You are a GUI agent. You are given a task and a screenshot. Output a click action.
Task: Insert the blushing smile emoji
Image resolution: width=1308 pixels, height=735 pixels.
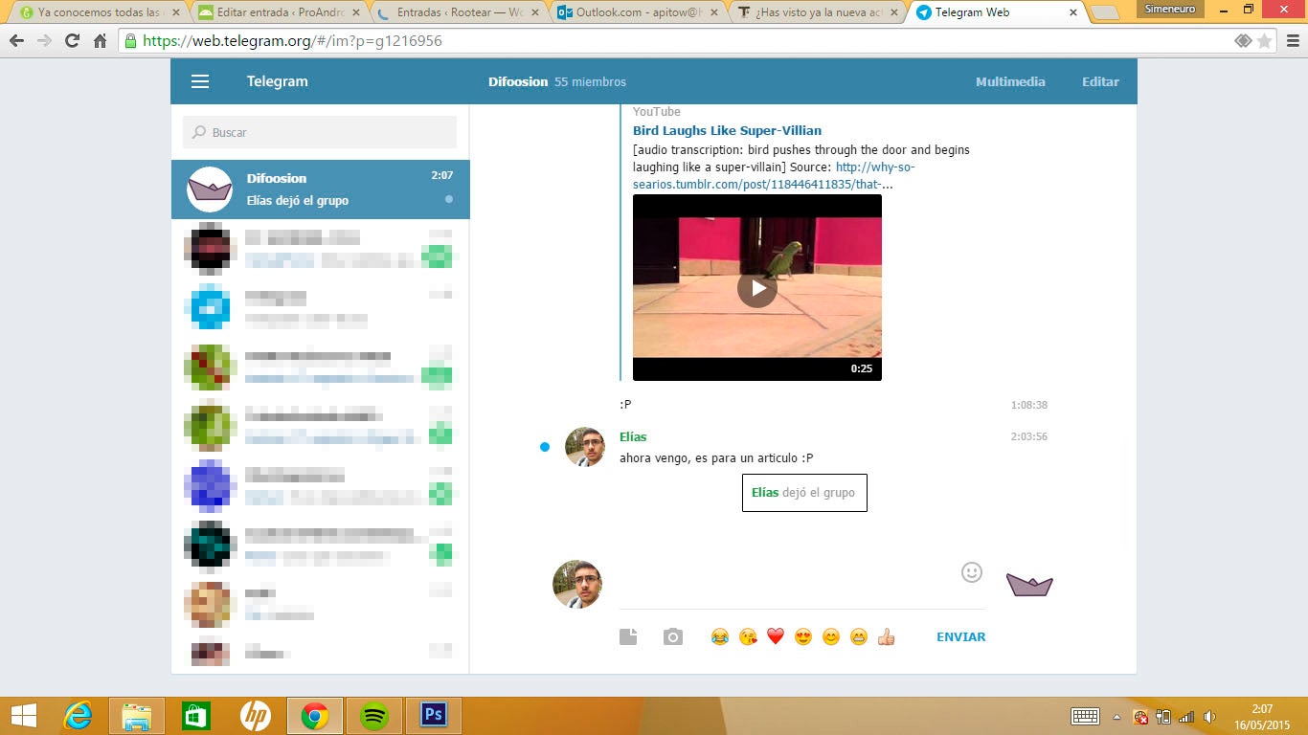(x=831, y=636)
